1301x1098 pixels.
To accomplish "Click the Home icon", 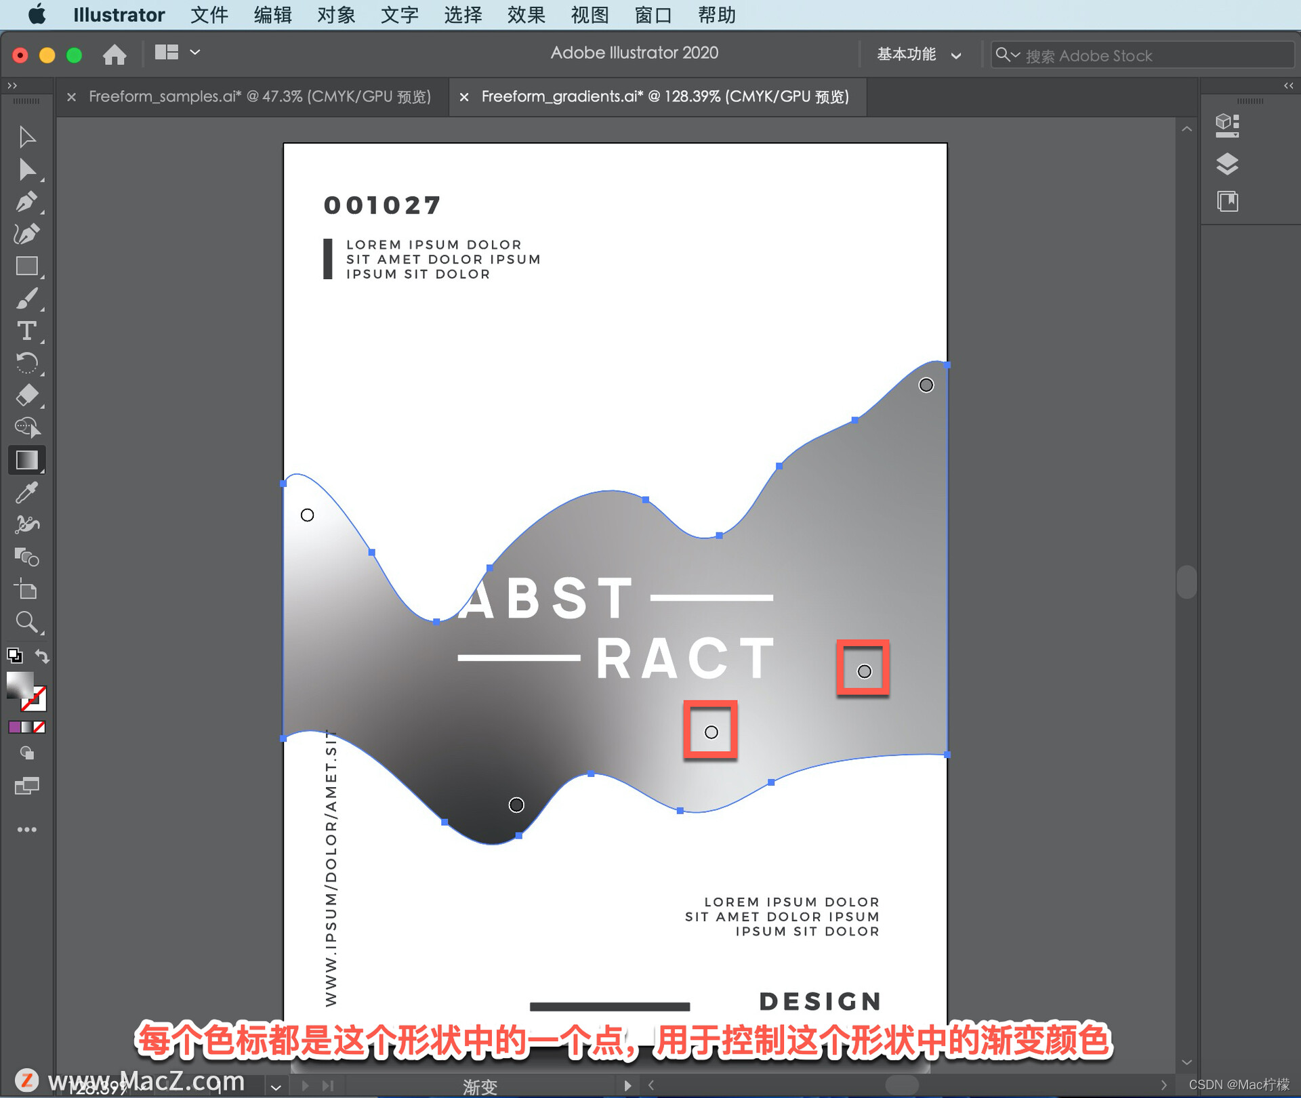I will pos(115,54).
